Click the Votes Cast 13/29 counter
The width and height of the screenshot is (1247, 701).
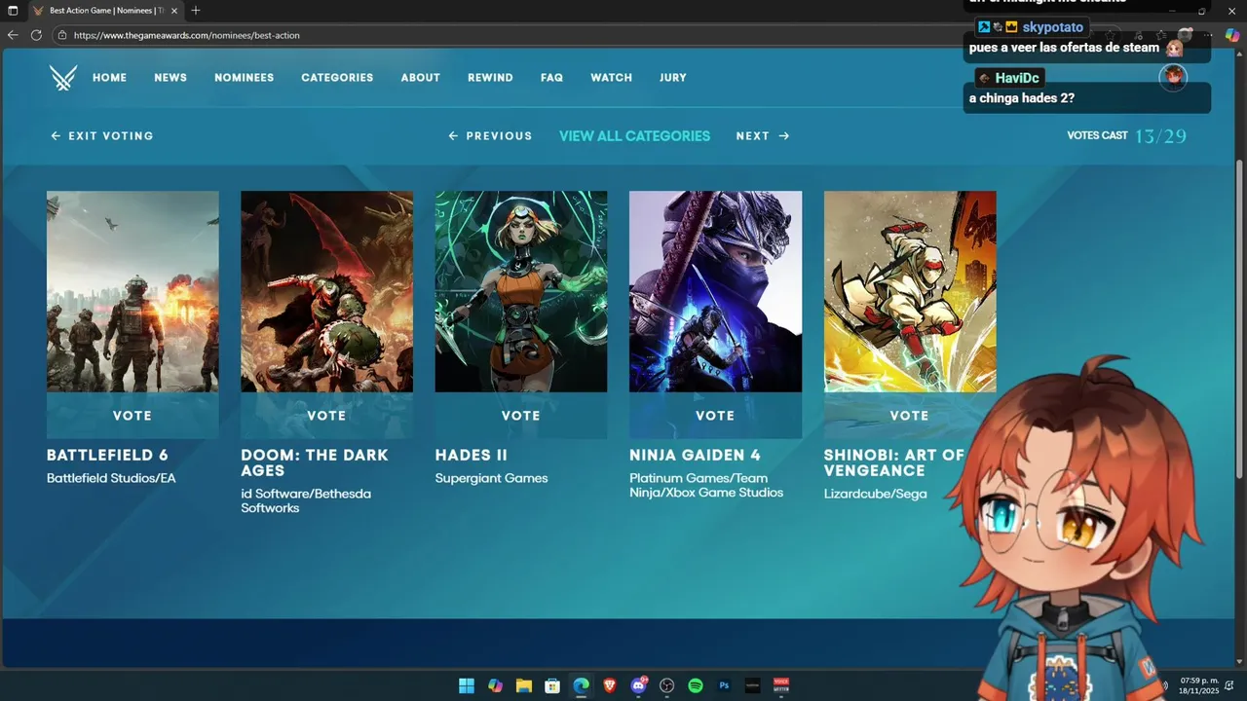coord(1127,136)
